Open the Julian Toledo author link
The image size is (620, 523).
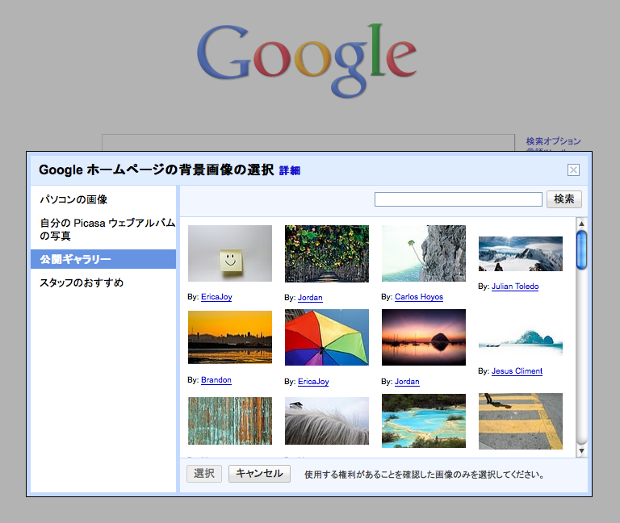[515, 287]
